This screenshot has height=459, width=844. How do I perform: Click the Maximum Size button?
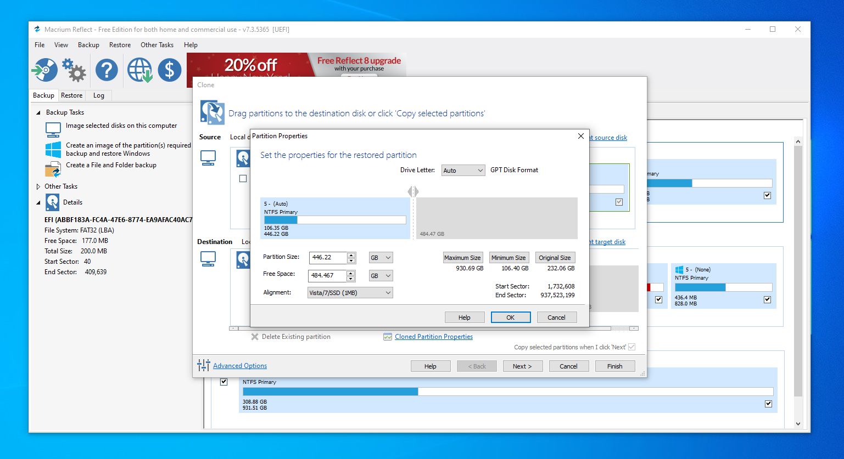click(x=462, y=258)
